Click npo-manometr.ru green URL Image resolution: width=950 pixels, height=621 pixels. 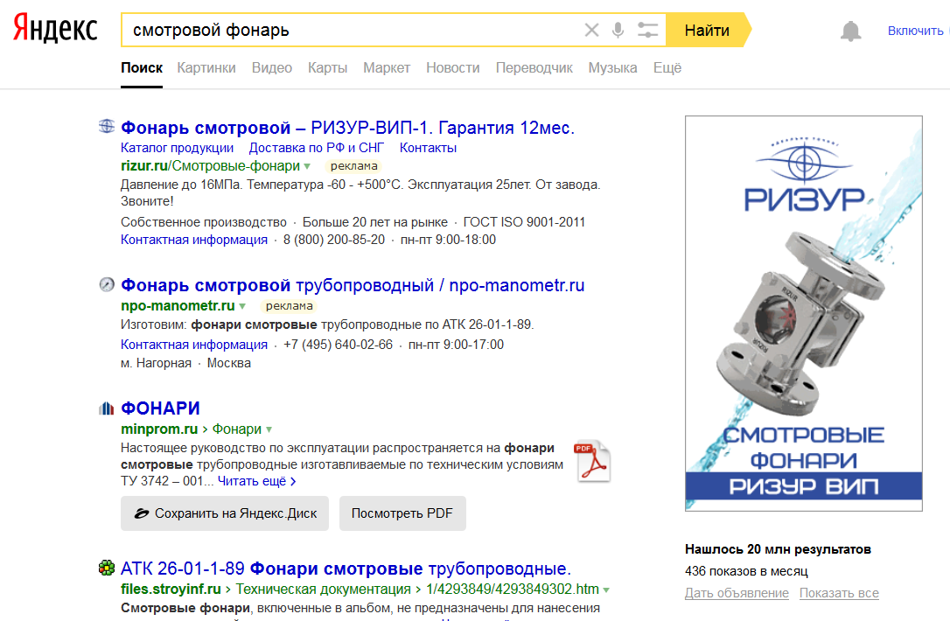(x=178, y=306)
